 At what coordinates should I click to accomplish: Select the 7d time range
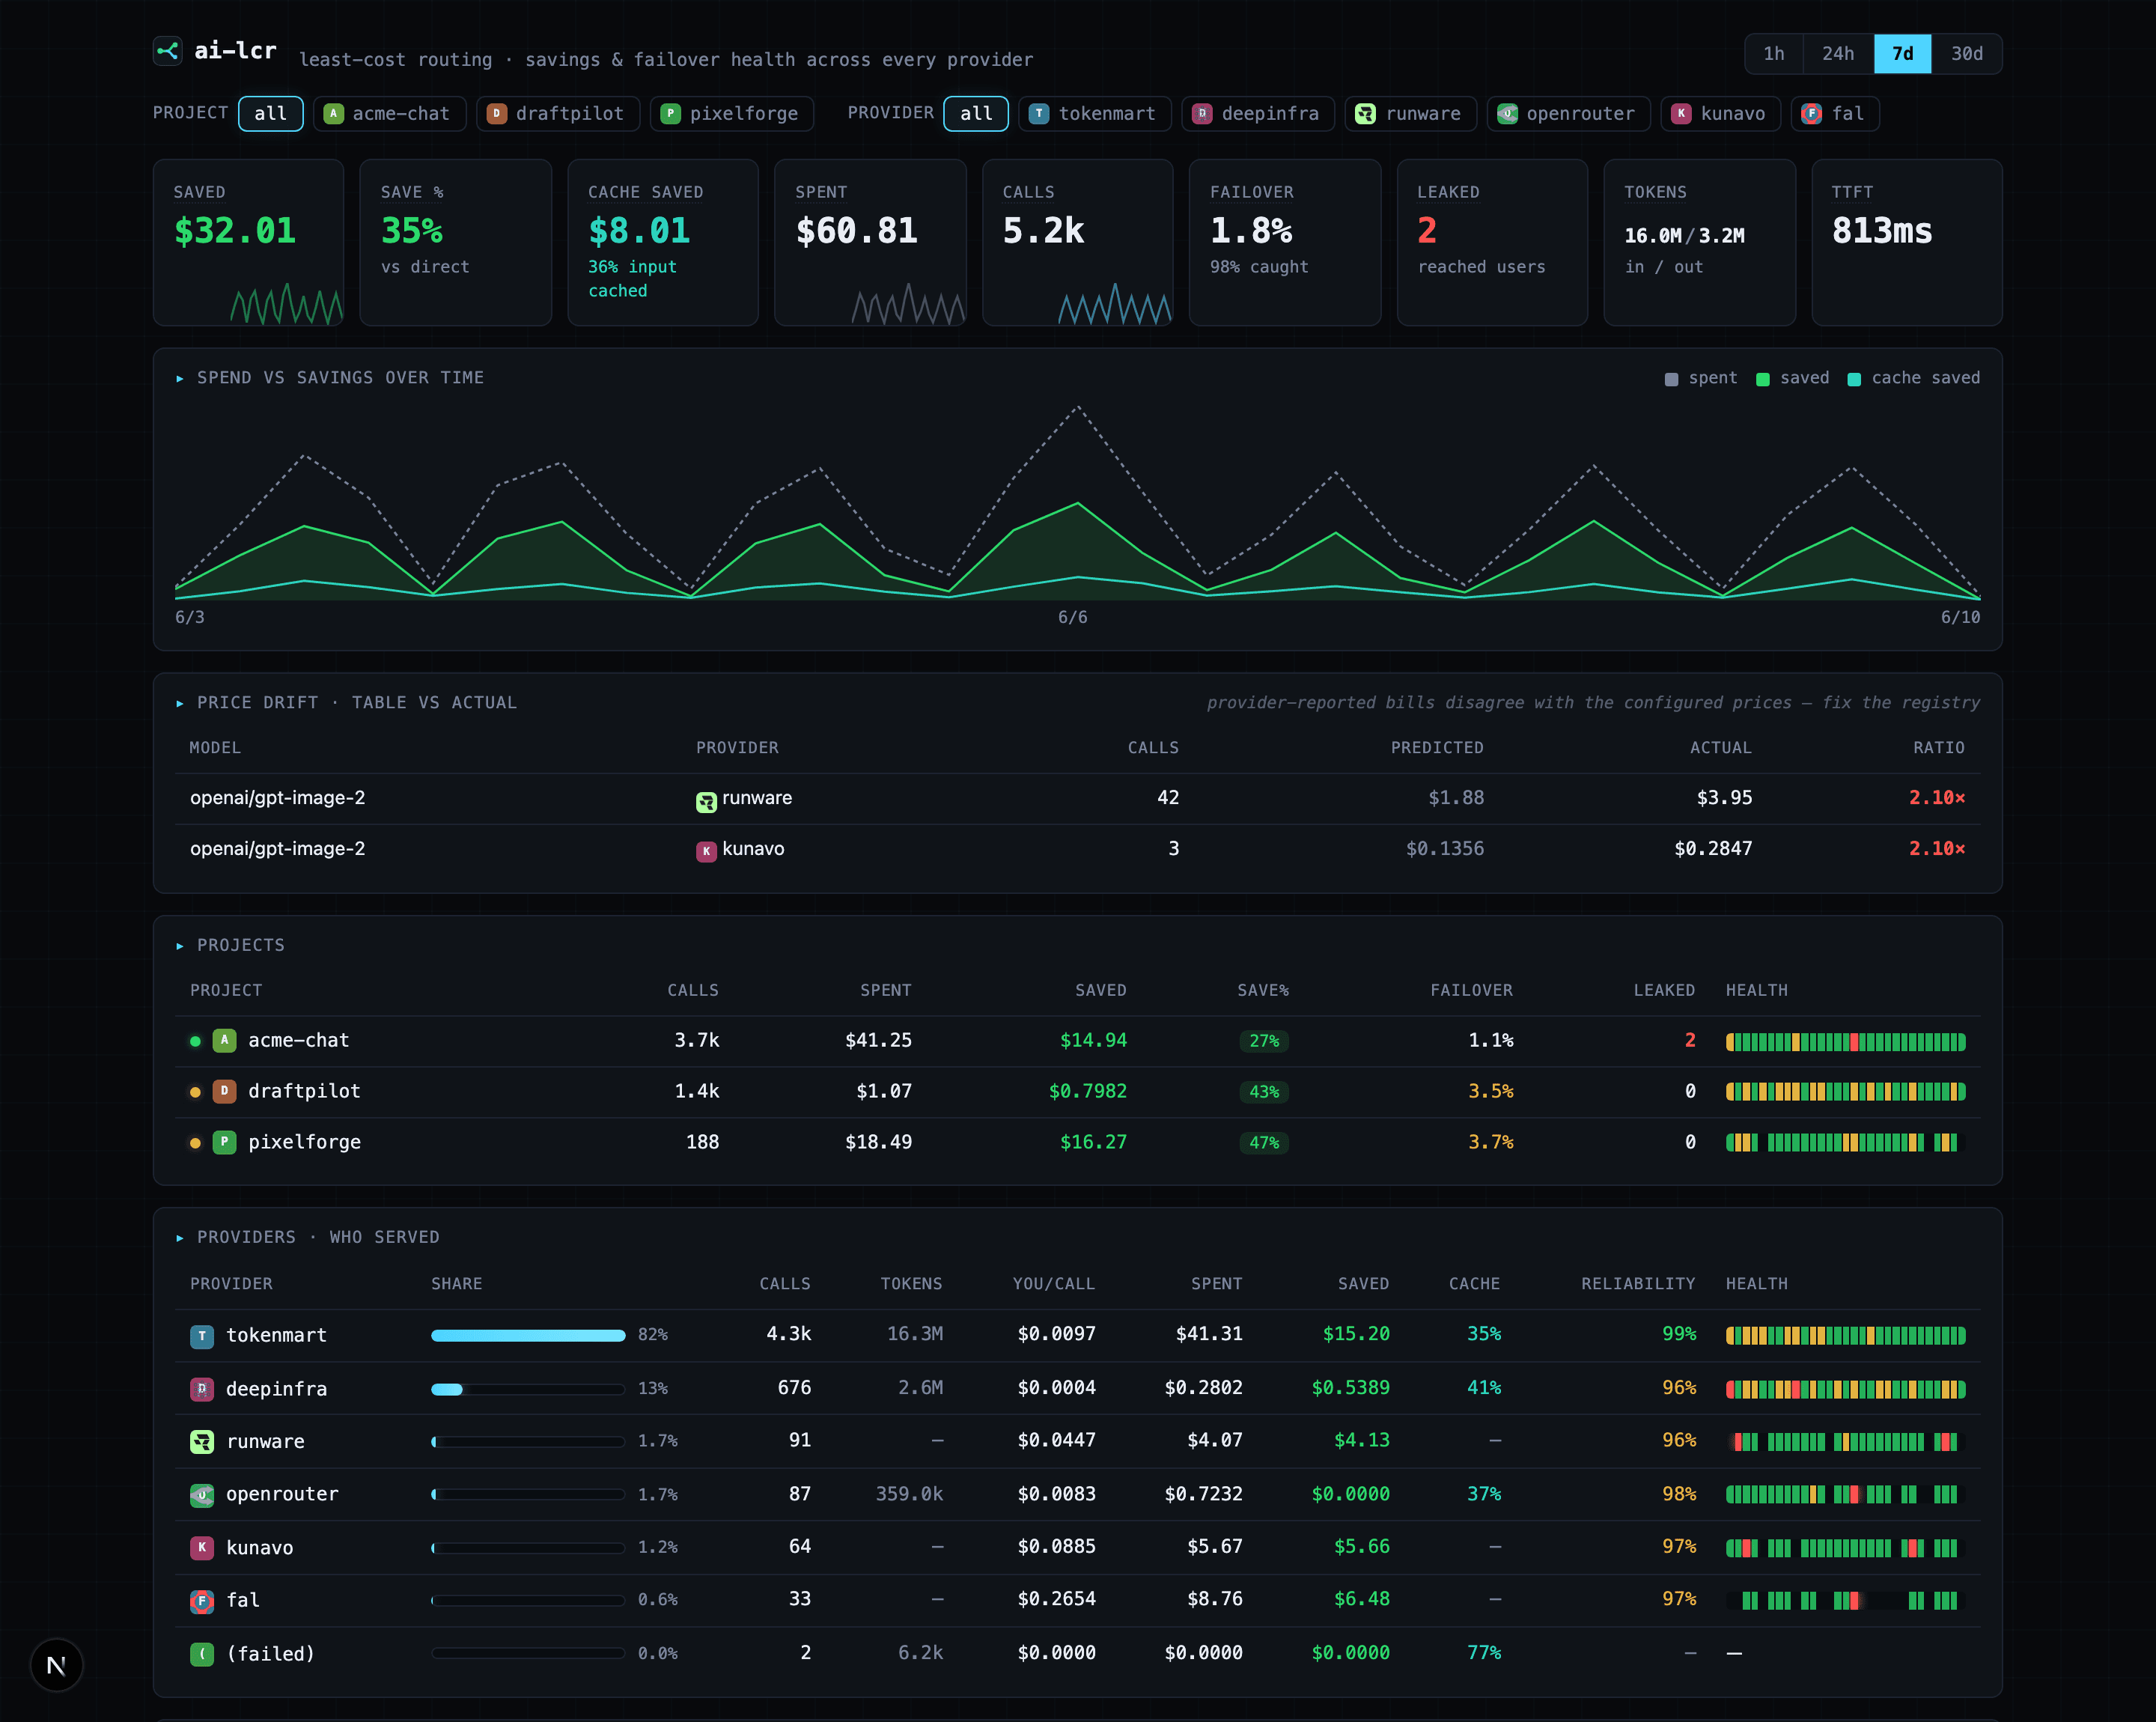click(x=1903, y=54)
